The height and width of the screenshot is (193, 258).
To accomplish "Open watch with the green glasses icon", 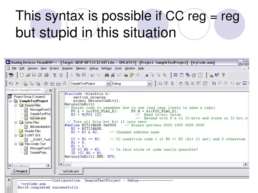I will click(238, 83).
